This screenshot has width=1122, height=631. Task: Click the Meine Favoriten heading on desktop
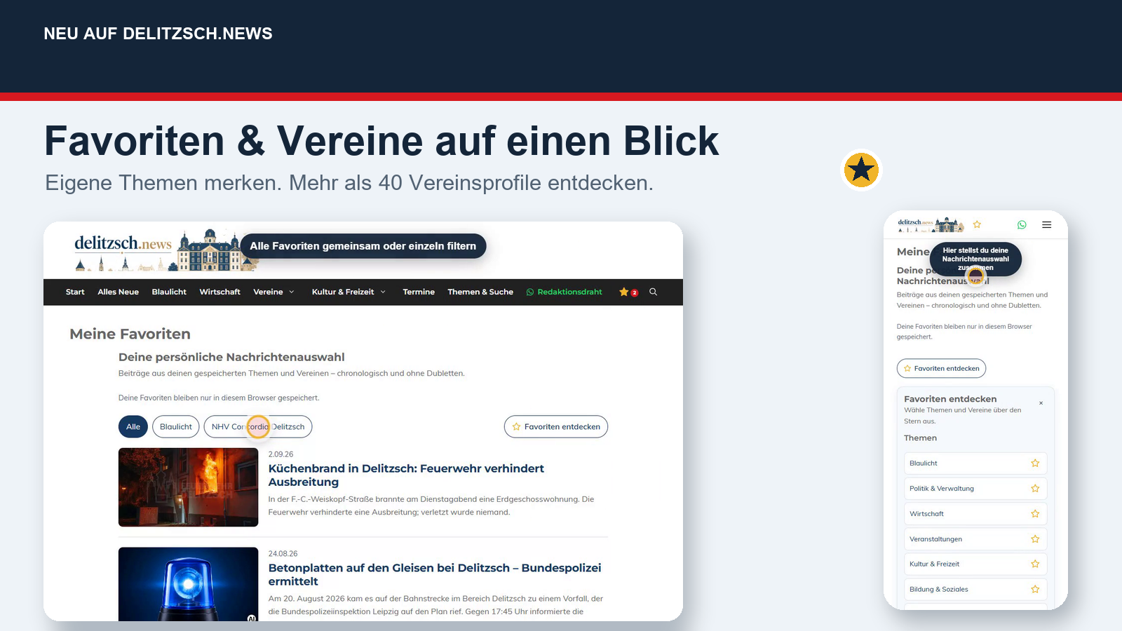point(130,334)
